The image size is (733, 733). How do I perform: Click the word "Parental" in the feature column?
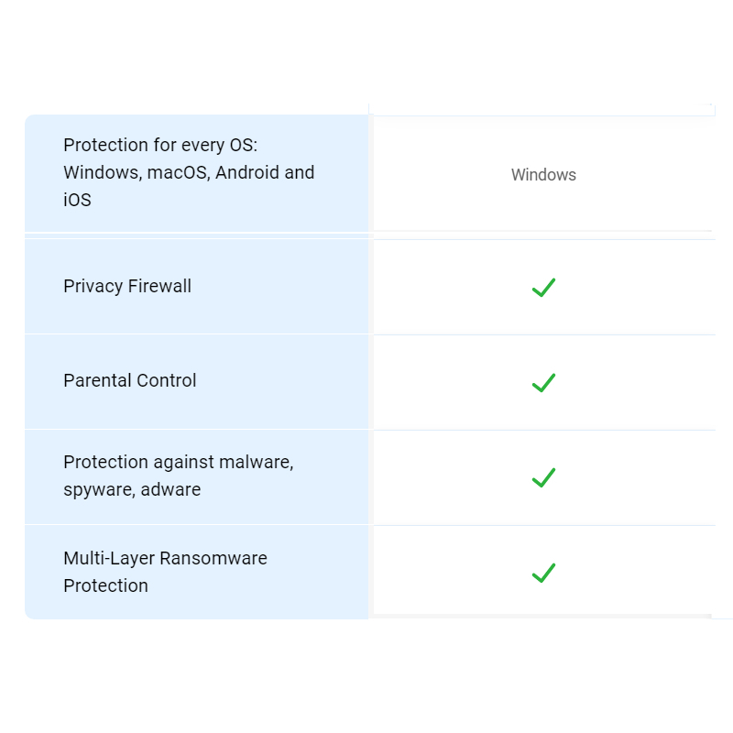click(x=97, y=381)
